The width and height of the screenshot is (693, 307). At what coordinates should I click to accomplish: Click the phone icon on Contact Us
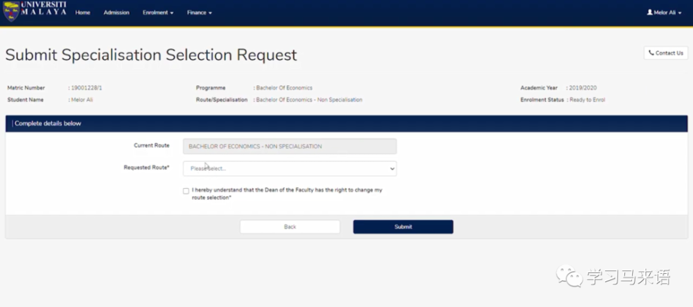(x=651, y=53)
